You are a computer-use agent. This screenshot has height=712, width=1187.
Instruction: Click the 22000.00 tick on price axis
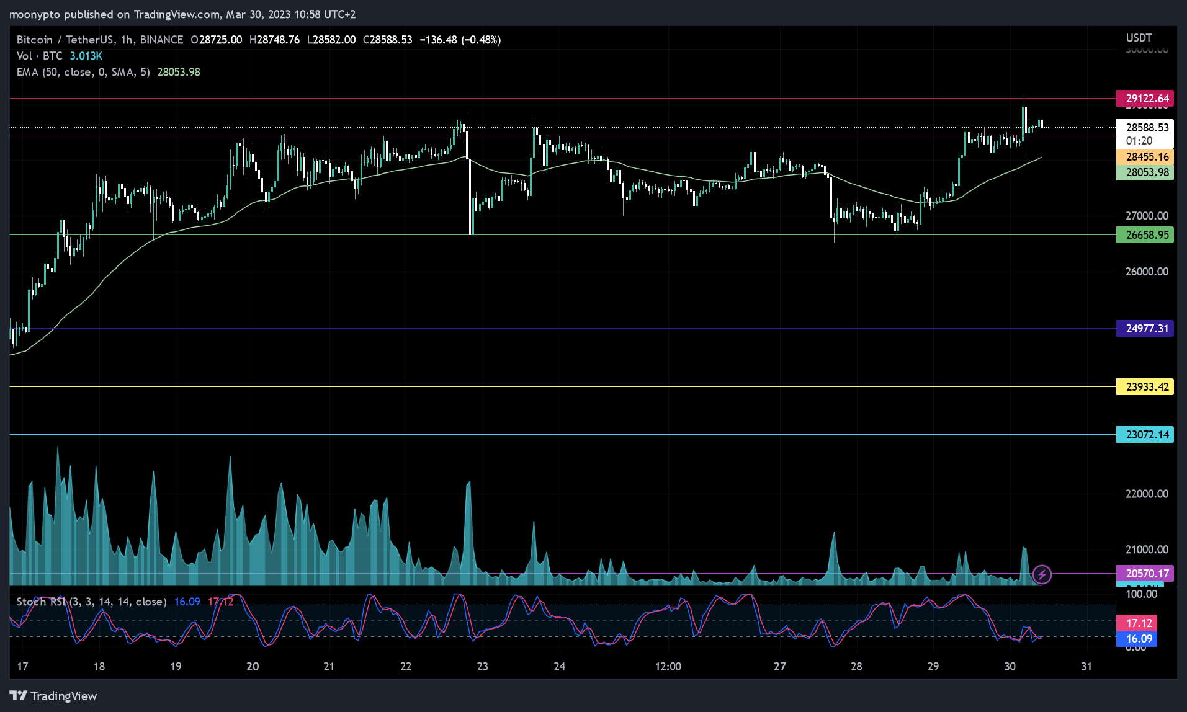1147,494
